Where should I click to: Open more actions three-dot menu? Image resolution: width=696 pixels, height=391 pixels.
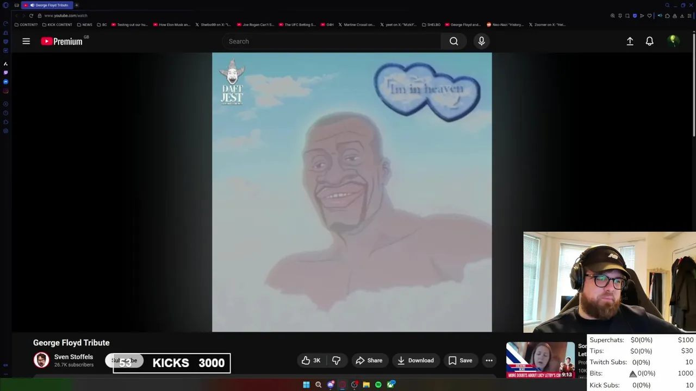tap(489, 361)
